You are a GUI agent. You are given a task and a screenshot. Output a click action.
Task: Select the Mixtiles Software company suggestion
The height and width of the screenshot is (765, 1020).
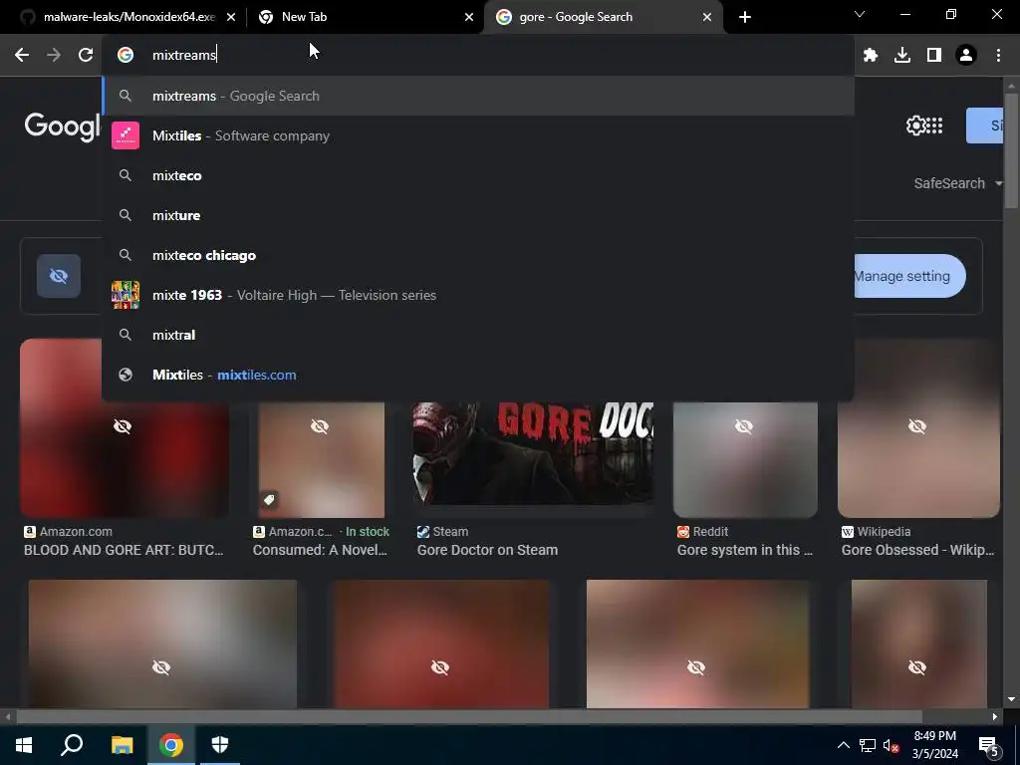pyautogui.click(x=478, y=135)
